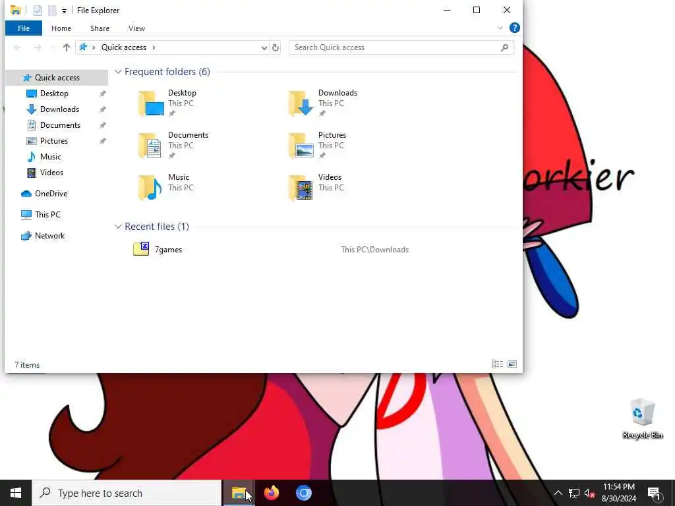
Task: Click the search magnifier icon
Action: pos(504,47)
